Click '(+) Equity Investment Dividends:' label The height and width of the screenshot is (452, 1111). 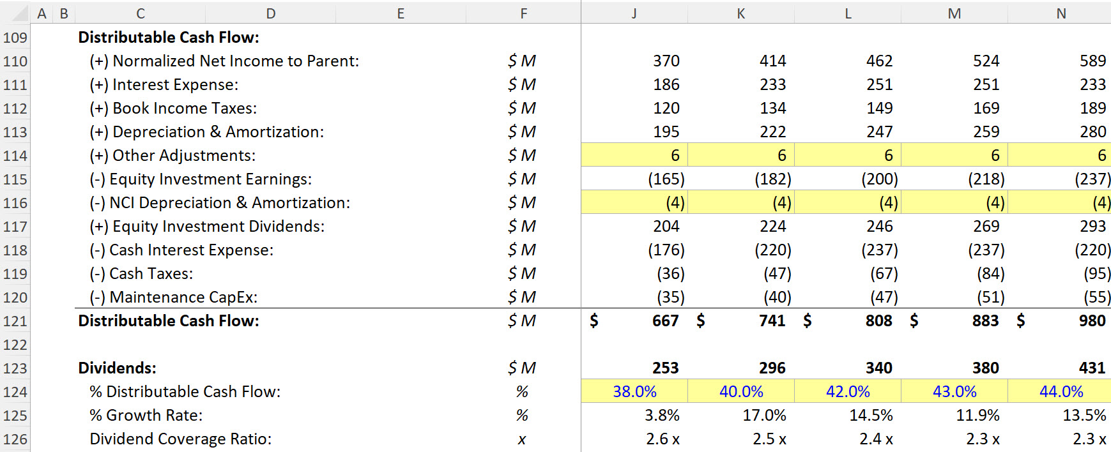tap(207, 227)
